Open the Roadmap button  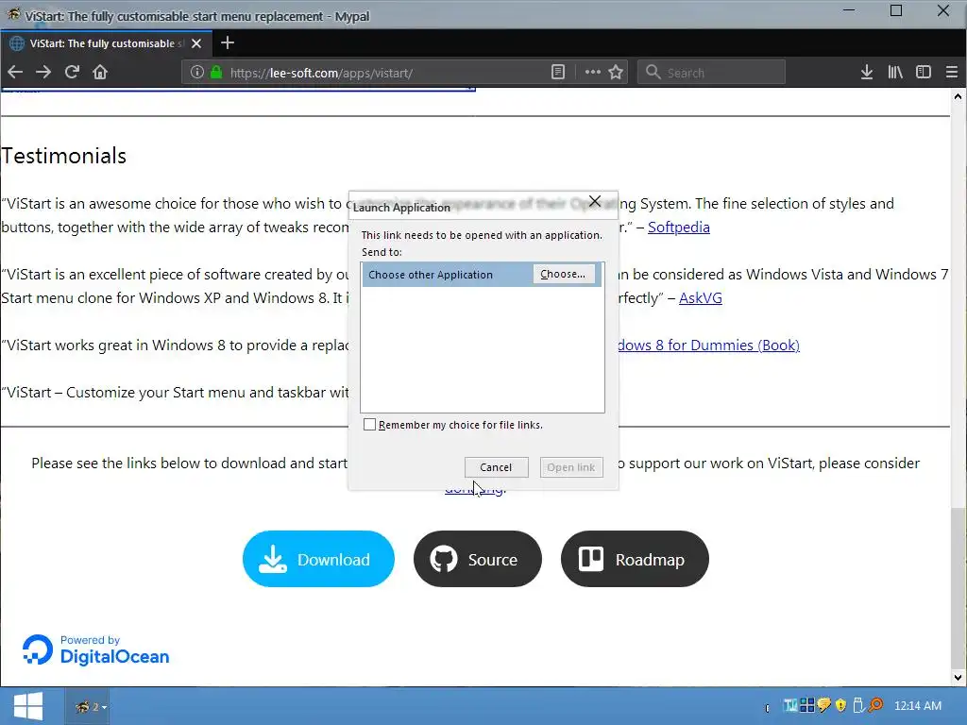tap(635, 559)
